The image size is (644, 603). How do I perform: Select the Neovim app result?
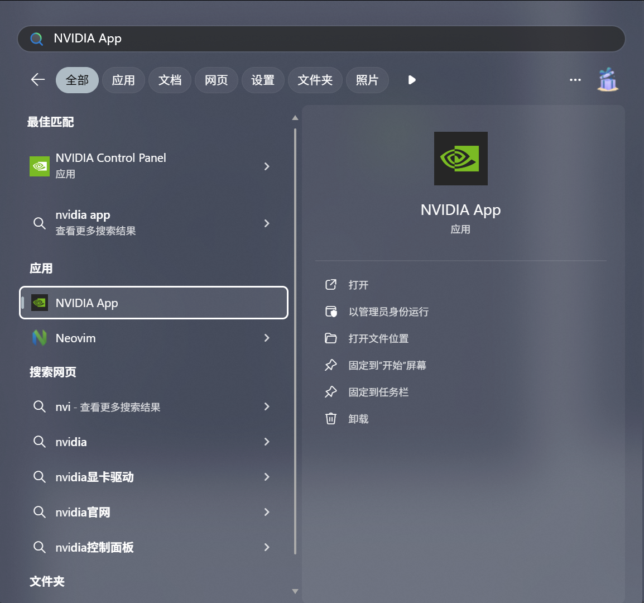click(153, 338)
